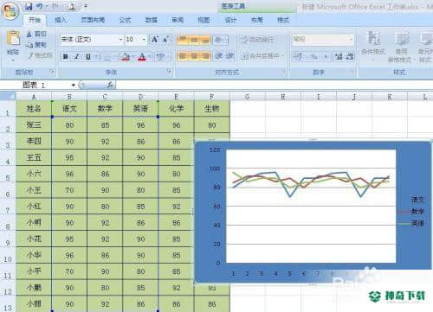This screenshot has height=312, width=433.
Task: Switch to the 设计 chart tools tab
Action: click(x=230, y=20)
